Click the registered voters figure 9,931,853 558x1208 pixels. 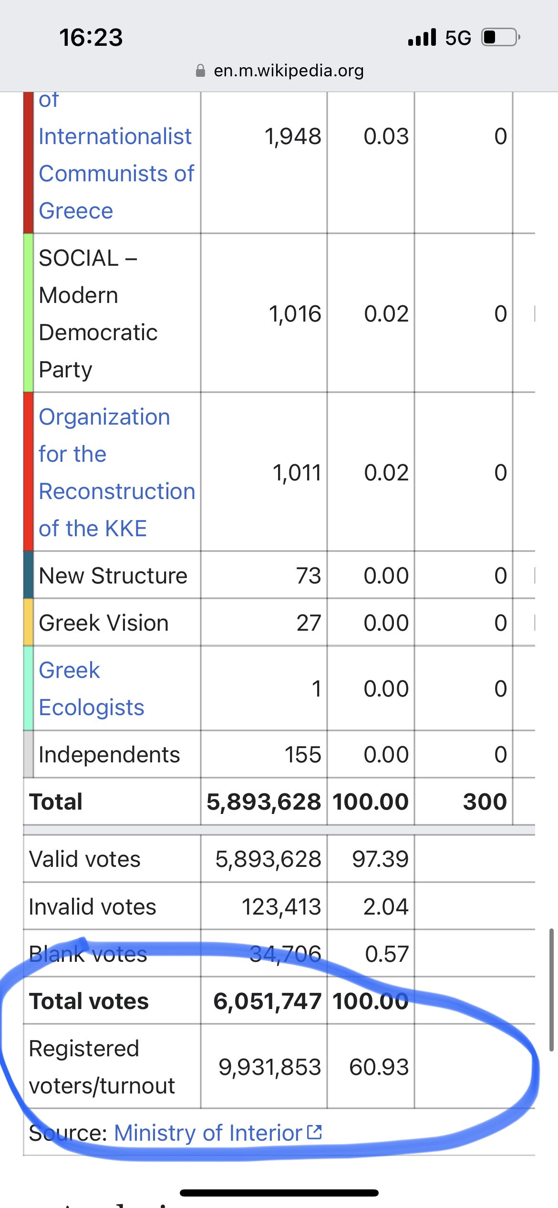click(269, 1067)
